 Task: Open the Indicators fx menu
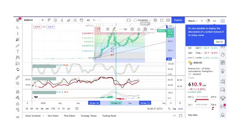point(62,20)
